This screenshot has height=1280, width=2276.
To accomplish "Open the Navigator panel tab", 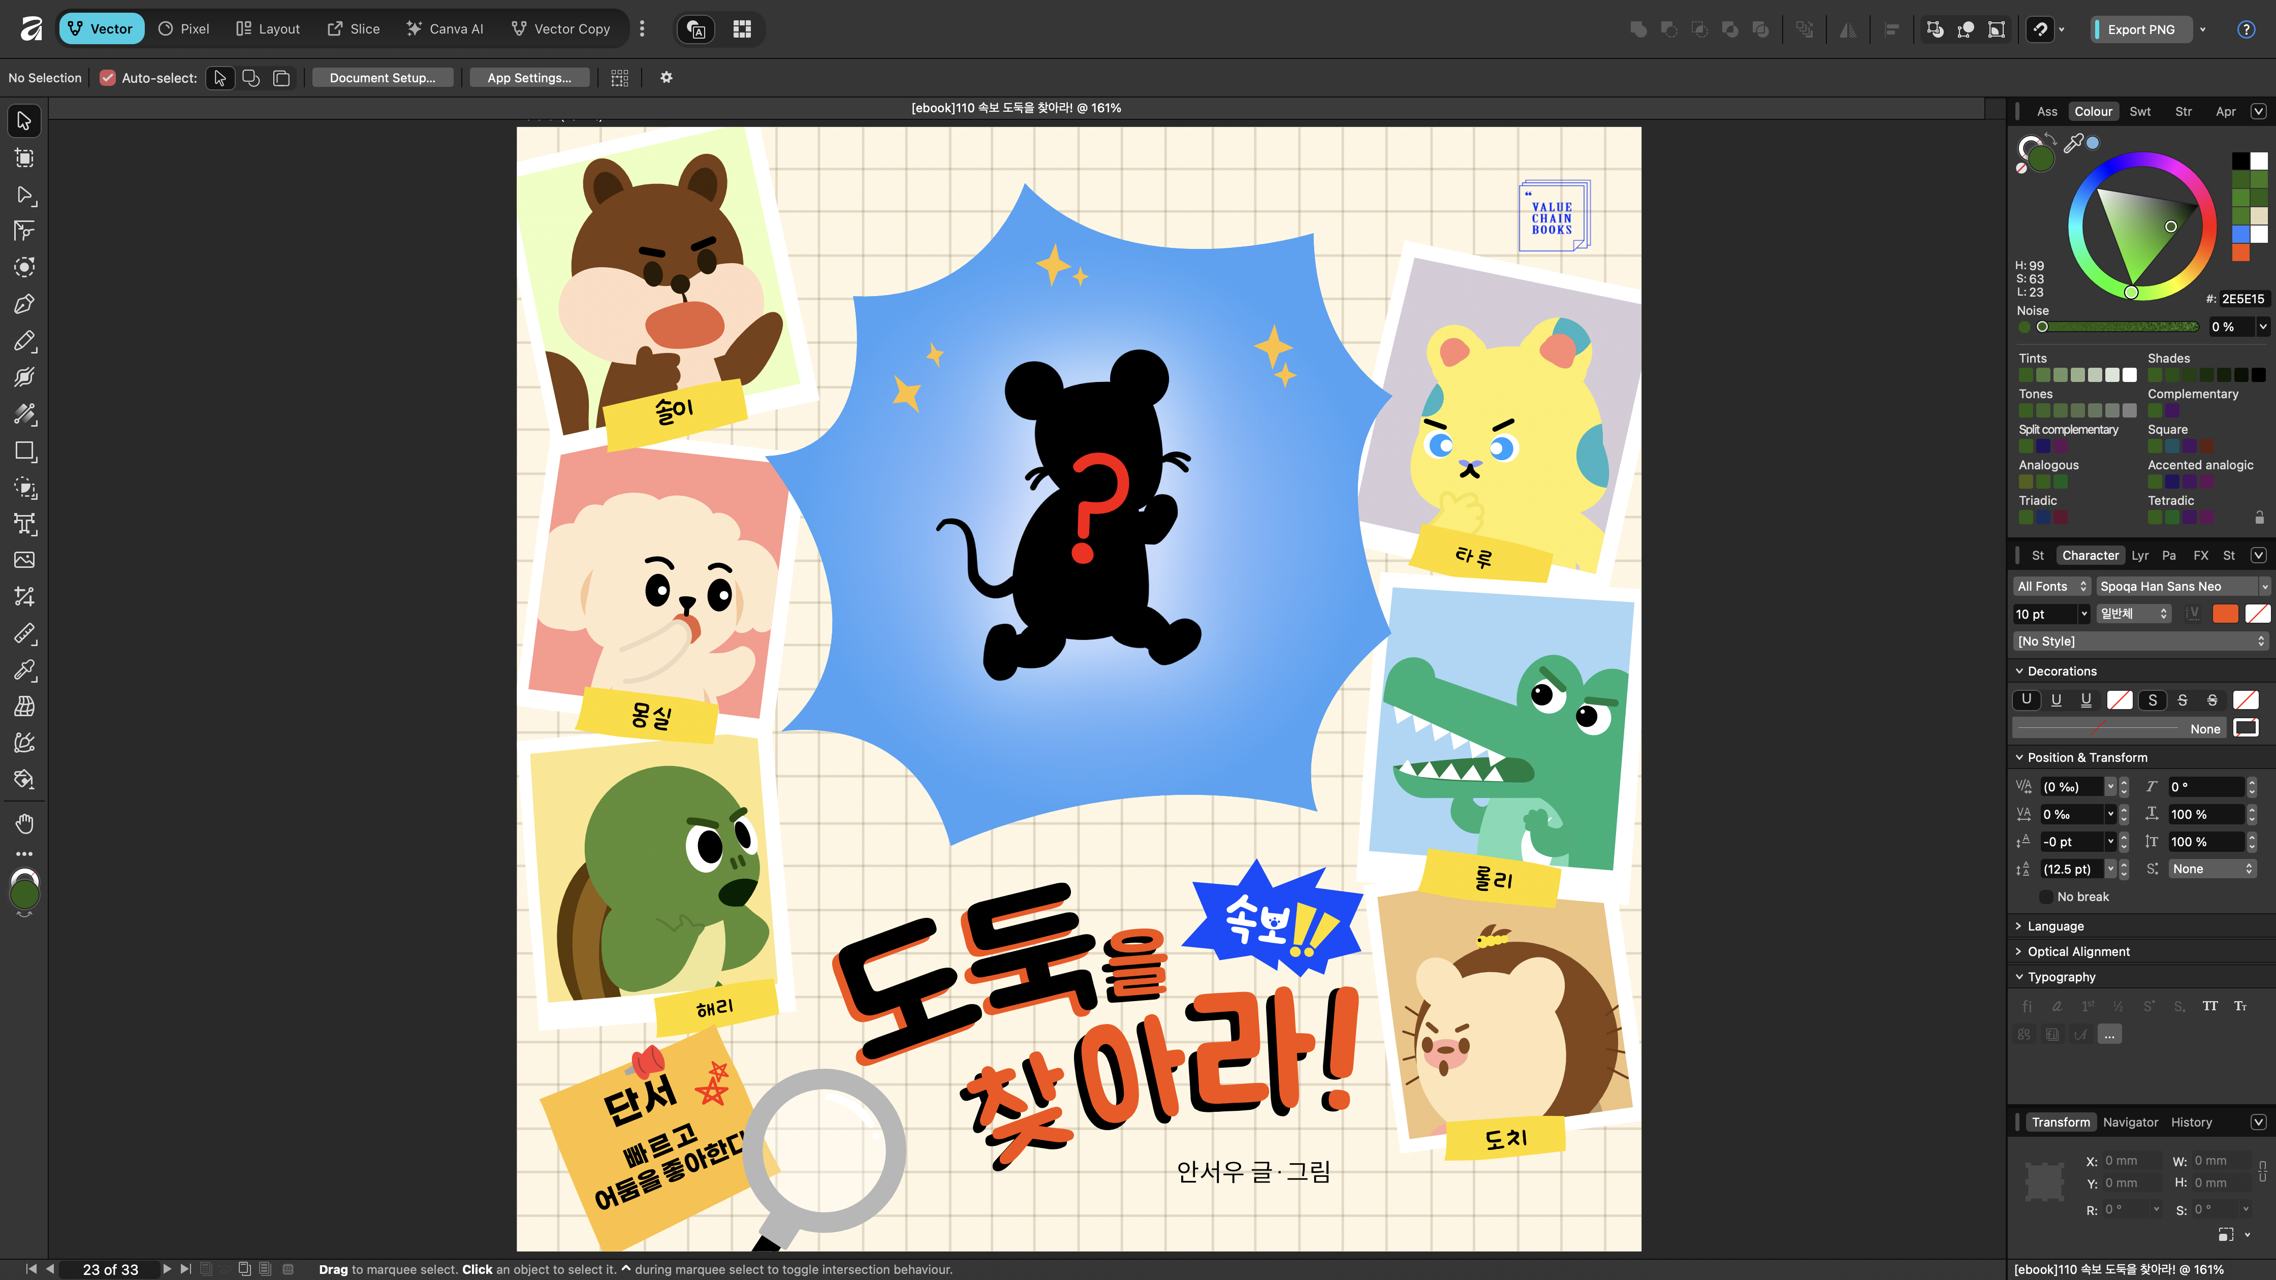I will point(2130,1122).
